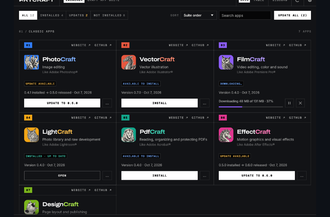Click the orange 04 number badge
This screenshot has width=330, height=217.
click(x=28, y=118)
